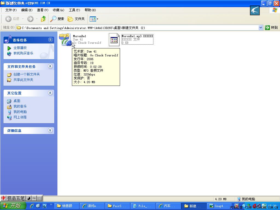Viewport: 280px width, 210px height.
Task: Click the address bar path field
Action: (x=137, y=28)
